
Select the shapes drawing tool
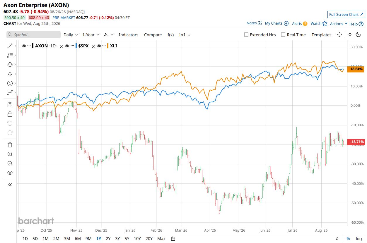coord(10,65)
